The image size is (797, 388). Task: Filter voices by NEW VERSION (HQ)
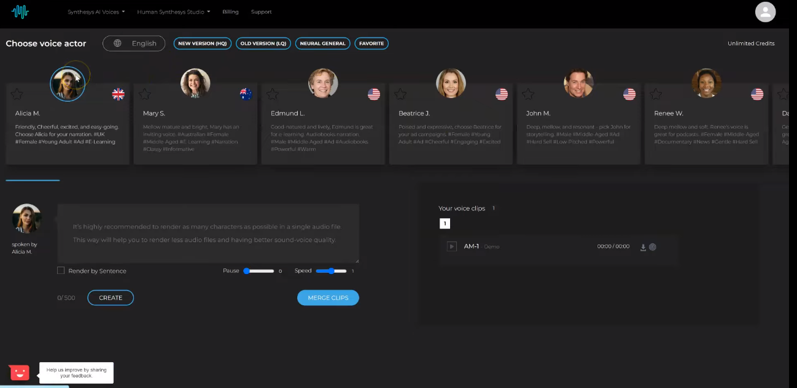203,44
